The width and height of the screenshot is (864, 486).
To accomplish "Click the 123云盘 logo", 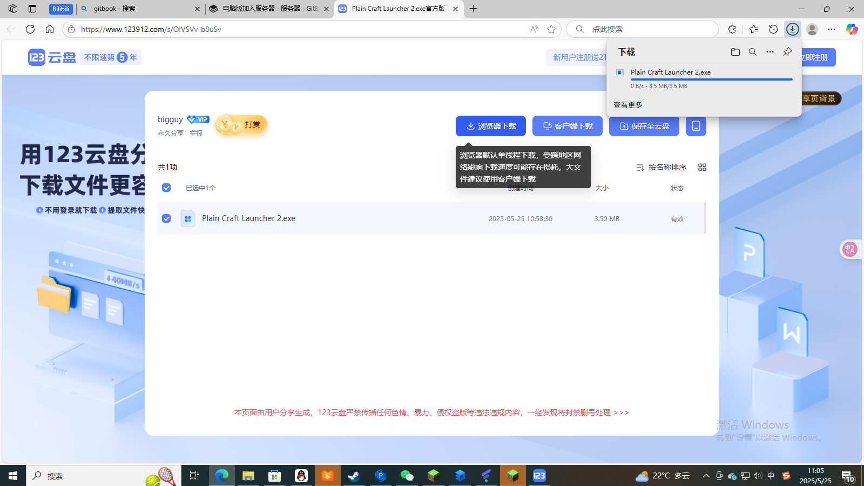I will pos(52,57).
